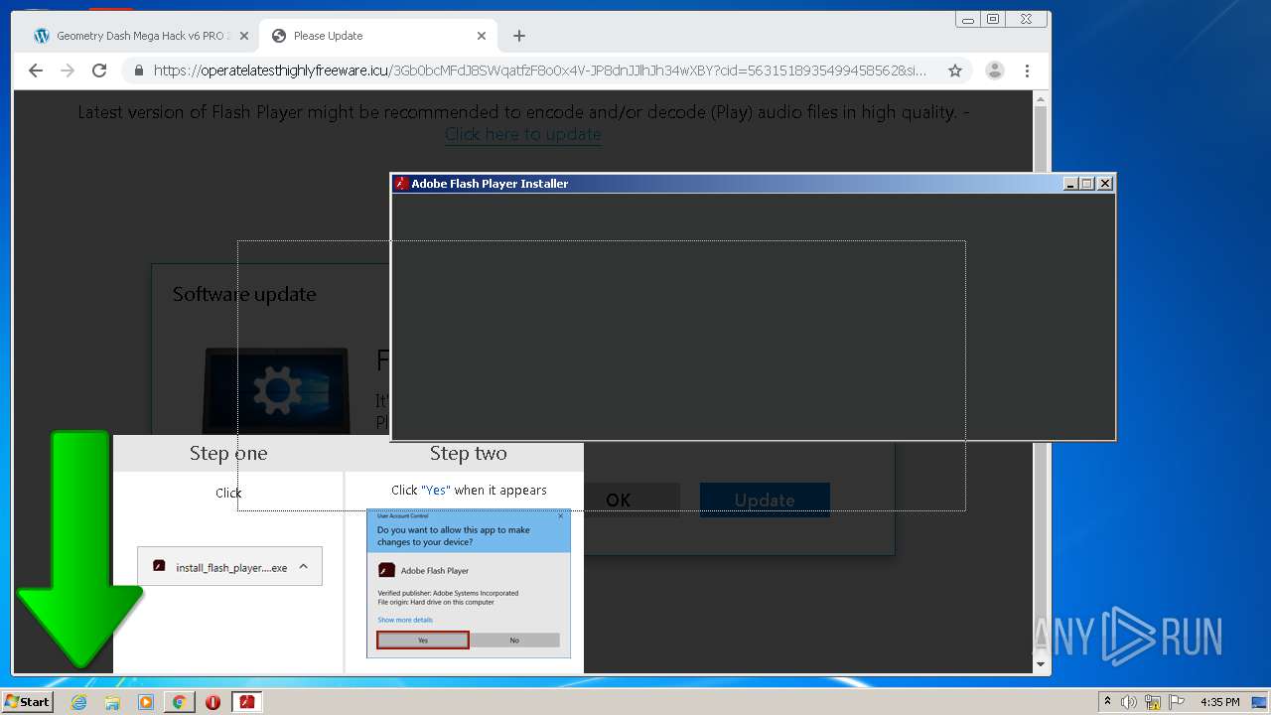Show hidden system tray icons
This screenshot has width=1271, height=715.
[x=1108, y=701]
